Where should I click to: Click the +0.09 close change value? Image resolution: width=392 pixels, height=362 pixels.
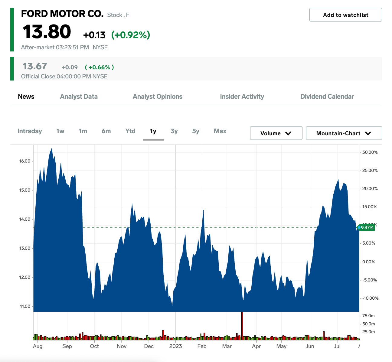point(70,67)
